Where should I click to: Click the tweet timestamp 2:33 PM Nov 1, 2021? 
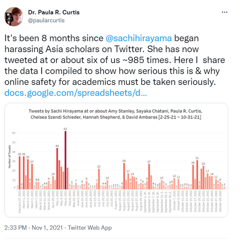point(33,228)
